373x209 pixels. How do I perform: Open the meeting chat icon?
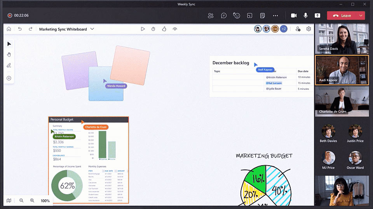(x=224, y=15)
